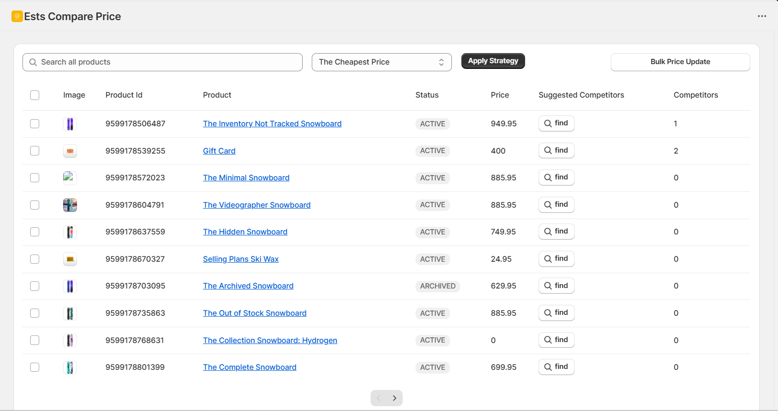This screenshot has width=778, height=411.
Task: Open The Minimal Snowboard product link
Action: 246,178
